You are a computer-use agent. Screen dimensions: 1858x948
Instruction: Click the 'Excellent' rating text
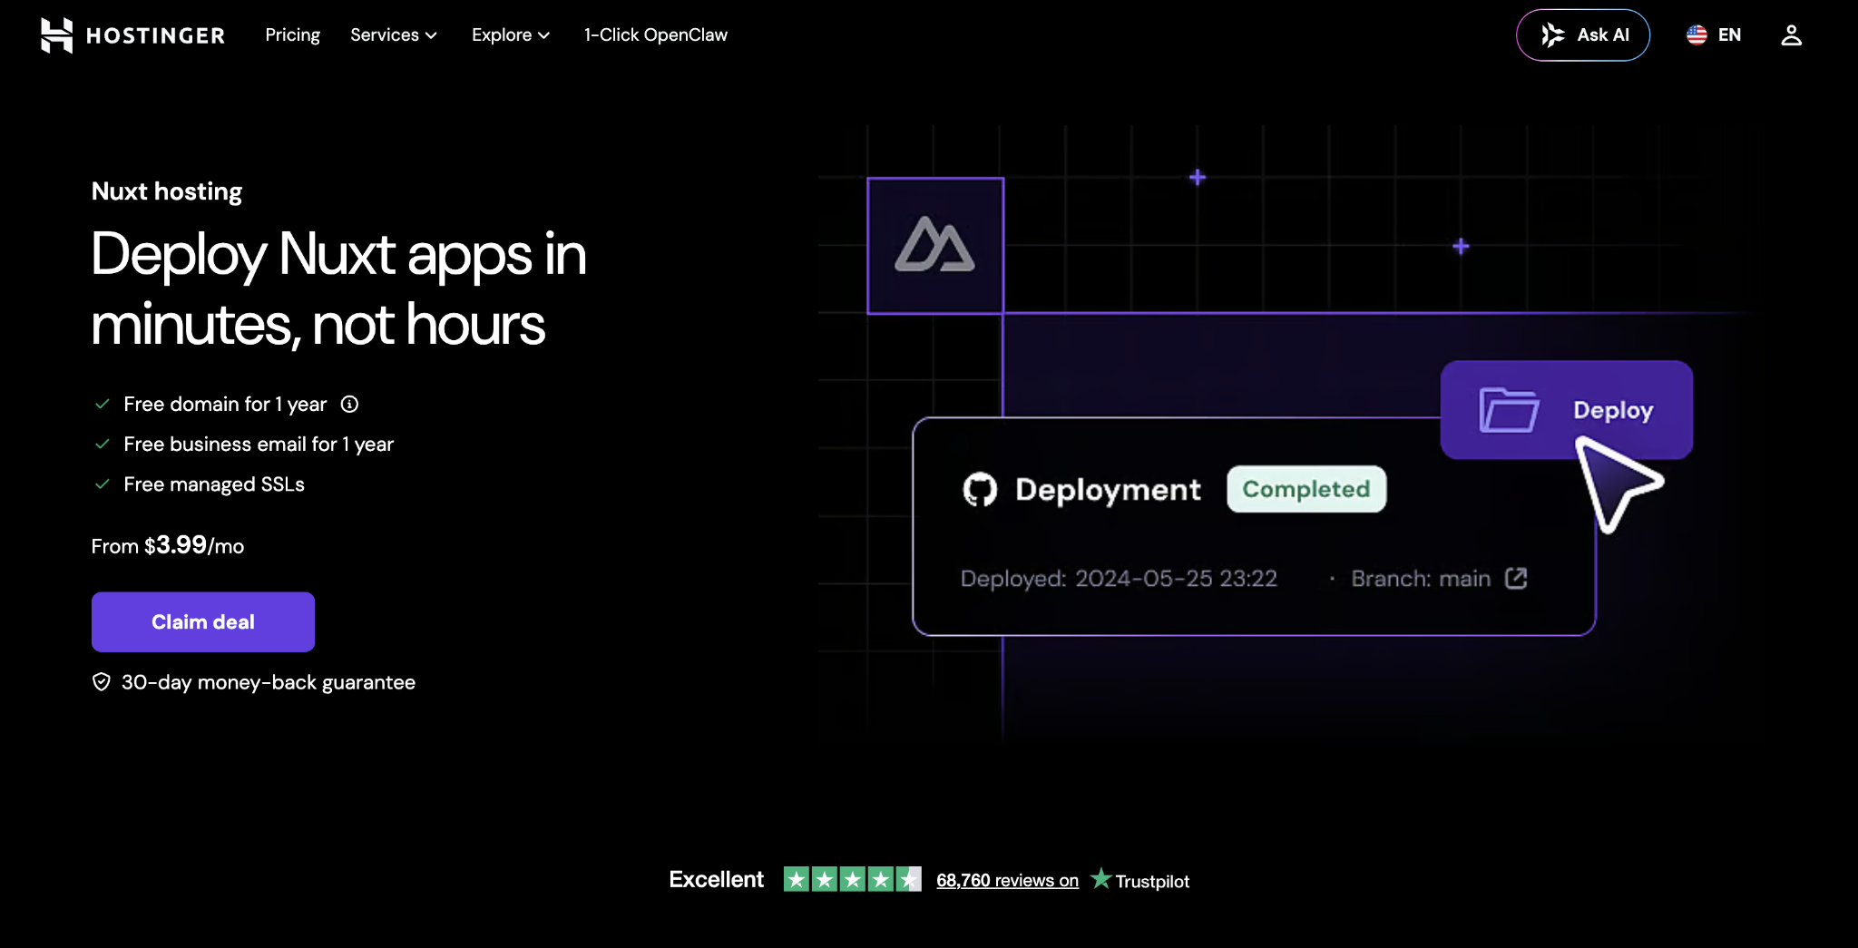coord(717,879)
